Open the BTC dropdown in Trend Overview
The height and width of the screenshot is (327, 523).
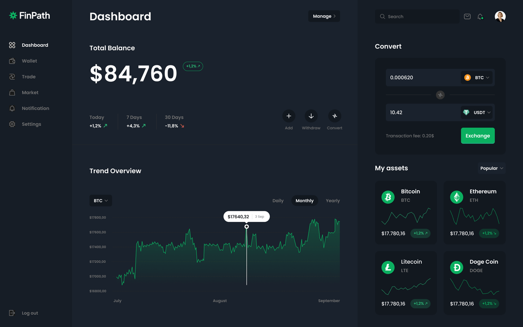pyautogui.click(x=101, y=201)
